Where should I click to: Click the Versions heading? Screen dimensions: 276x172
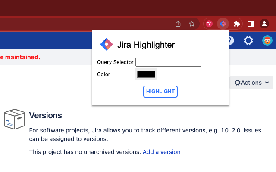[x=46, y=115]
